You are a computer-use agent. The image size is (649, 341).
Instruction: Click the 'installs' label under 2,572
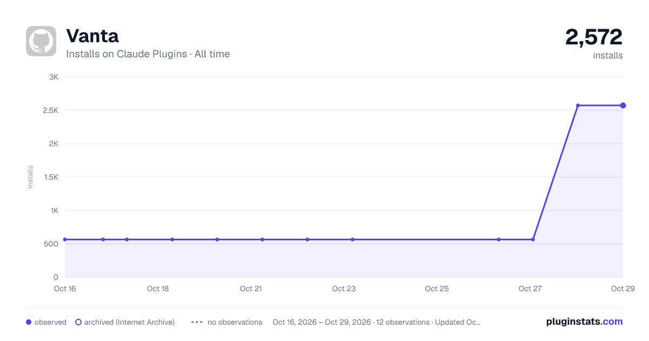[608, 55]
